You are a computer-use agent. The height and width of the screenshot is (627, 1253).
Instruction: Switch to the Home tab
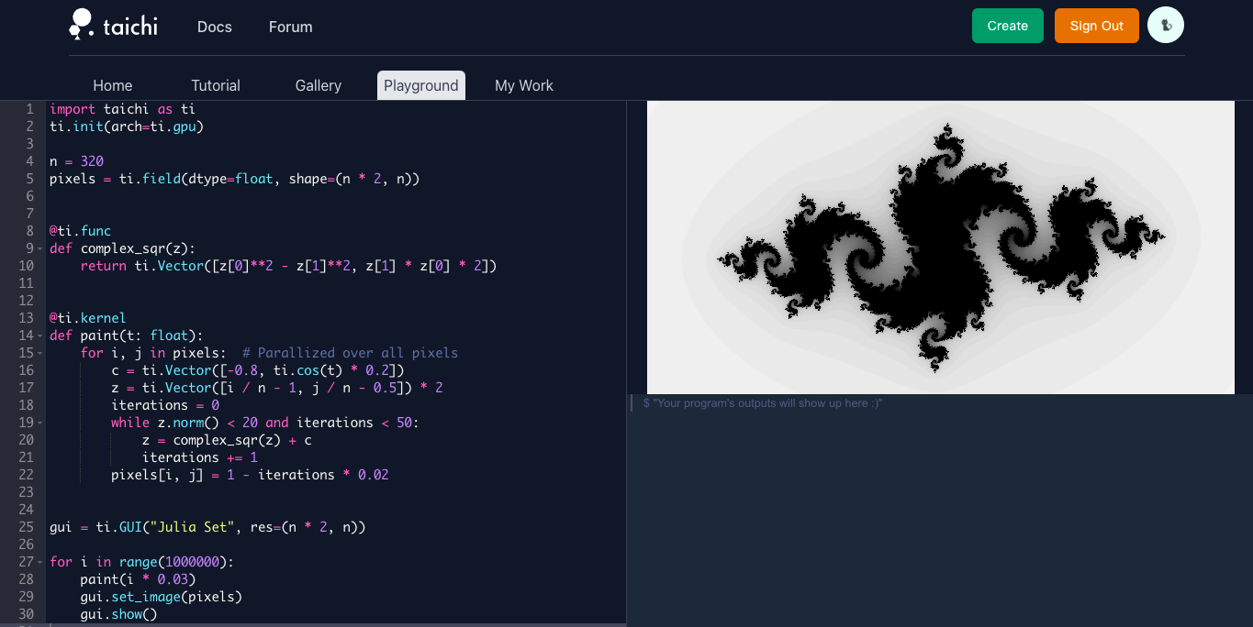[113, 85]
